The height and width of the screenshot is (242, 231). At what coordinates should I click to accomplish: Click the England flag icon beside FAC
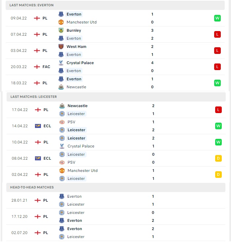click(37, 67)
